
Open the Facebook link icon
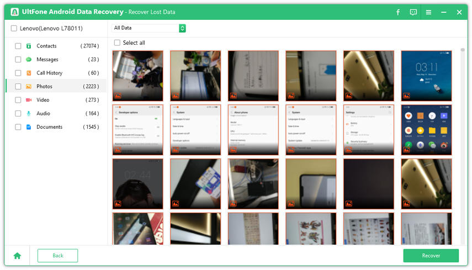398,12
